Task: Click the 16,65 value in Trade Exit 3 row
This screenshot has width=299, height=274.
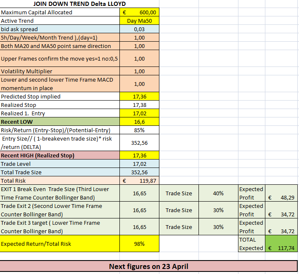Action: click(x=139, y=227)
